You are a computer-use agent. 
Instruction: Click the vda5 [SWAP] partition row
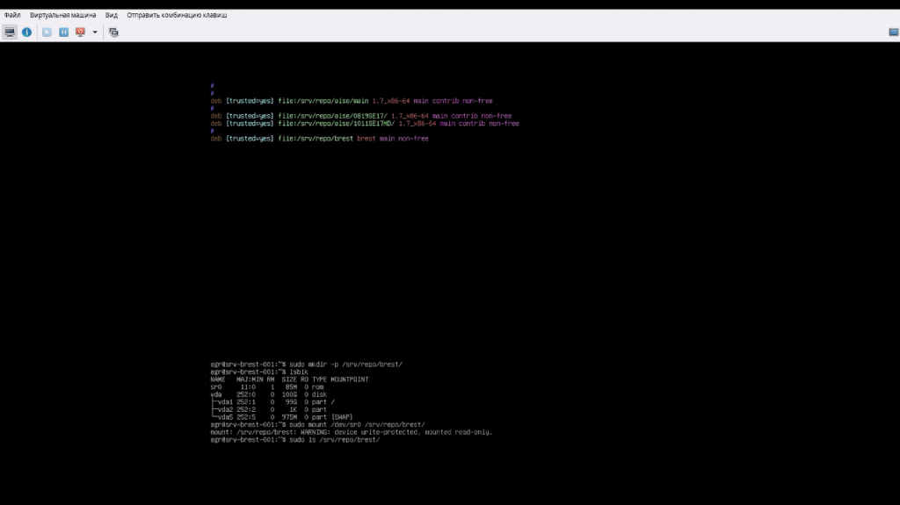pos(281,417)
